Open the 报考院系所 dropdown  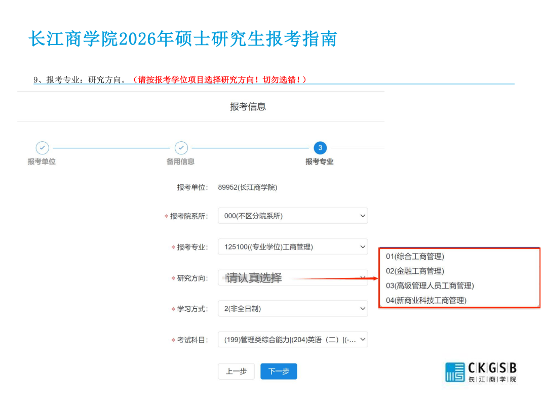(293, 216)
